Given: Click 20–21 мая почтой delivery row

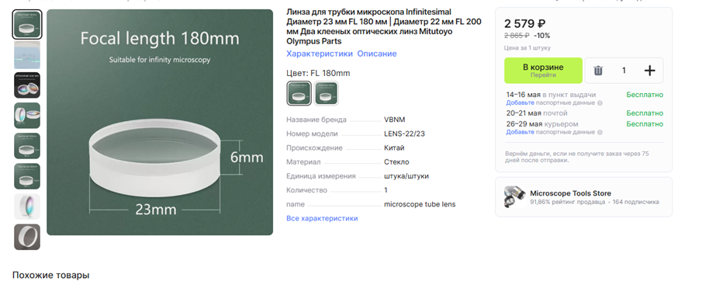Looking at the screenshot, I should click(x=585, y=113).
